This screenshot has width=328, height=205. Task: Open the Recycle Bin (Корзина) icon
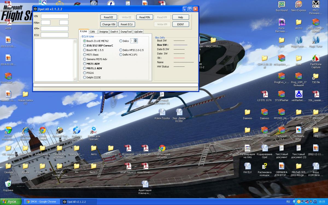point(8,184)
